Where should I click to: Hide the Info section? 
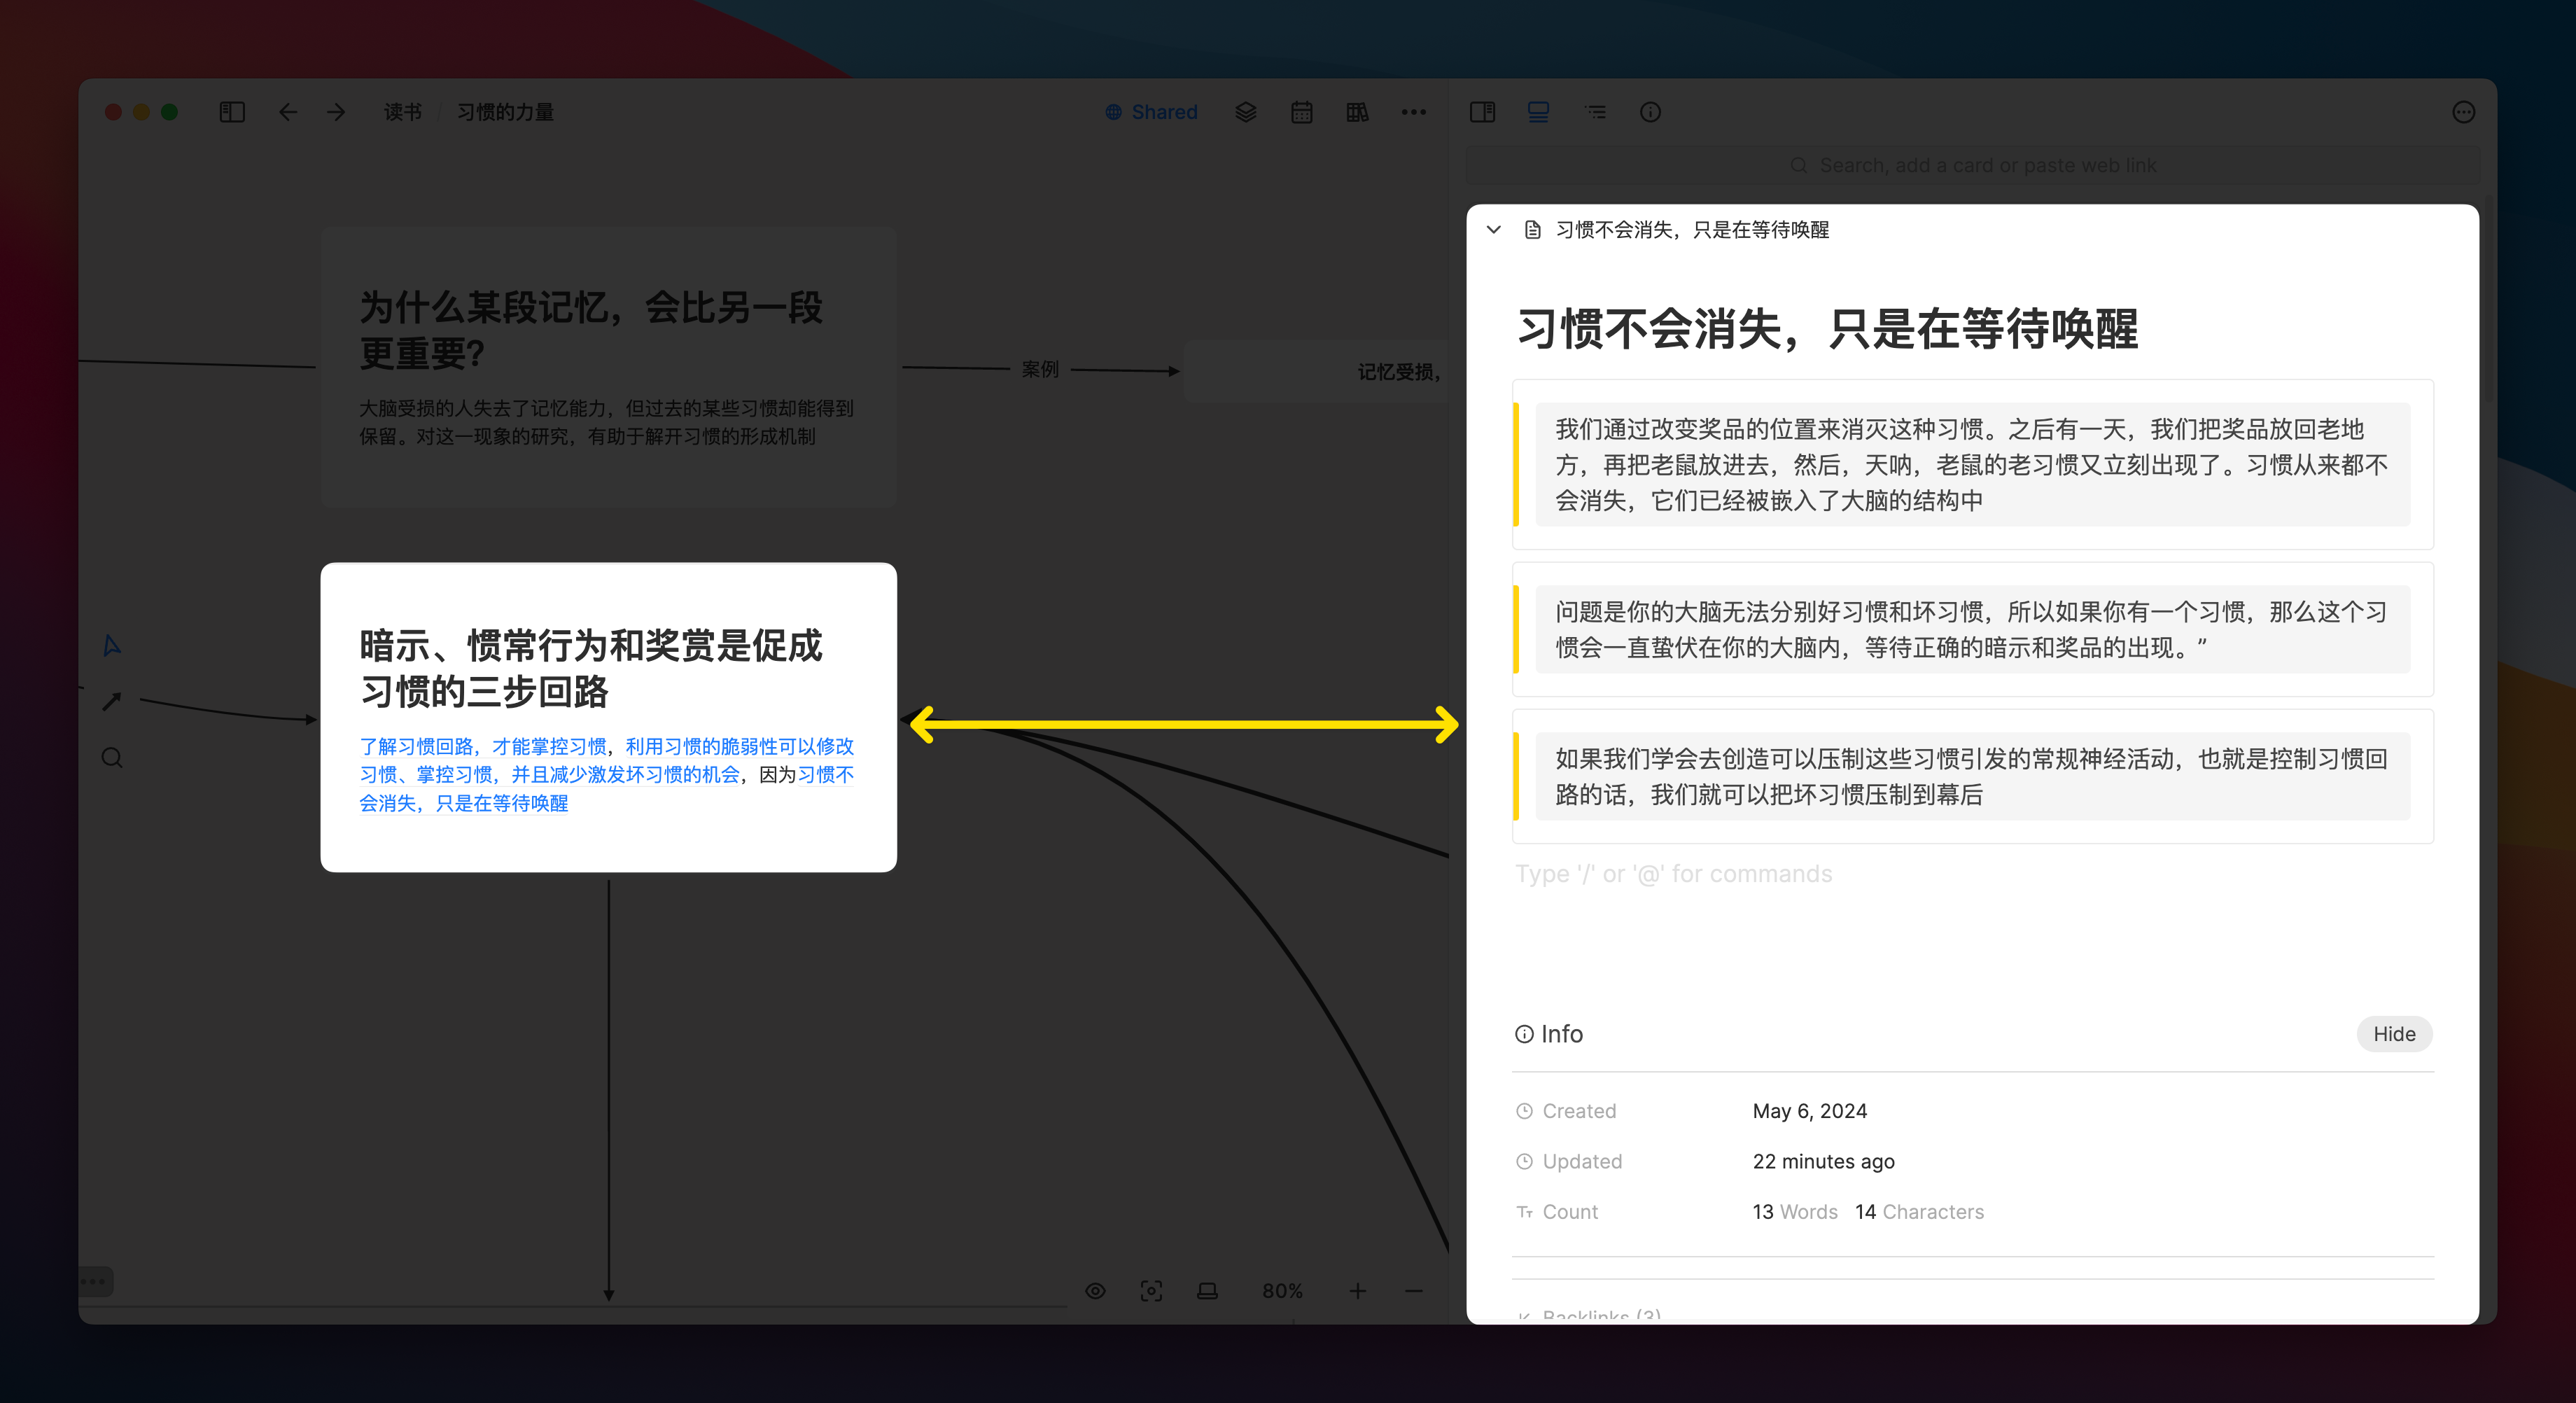pyautogui.click(x=2394, y=1034)
